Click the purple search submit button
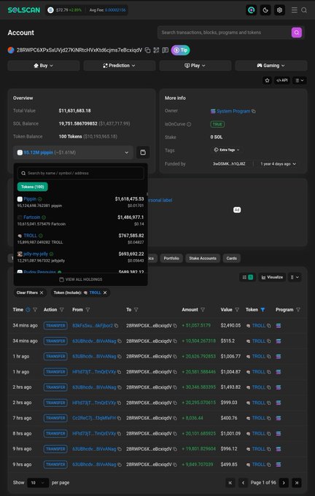 click(297, 33)
